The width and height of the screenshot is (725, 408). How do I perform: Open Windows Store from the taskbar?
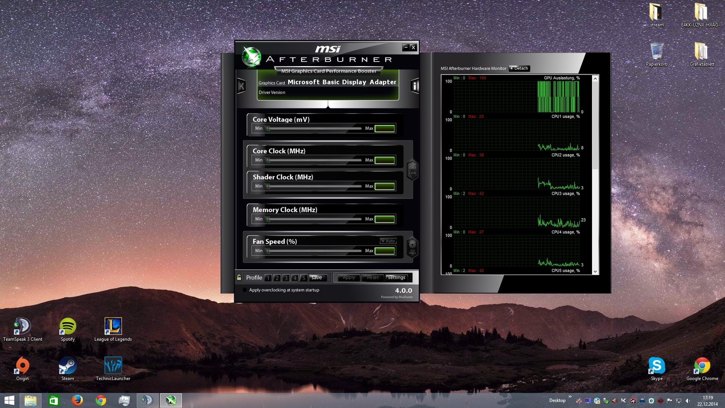point(54,400)
